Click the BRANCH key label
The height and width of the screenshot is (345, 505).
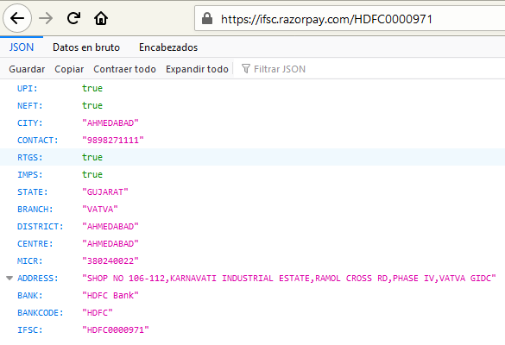[x=35, y=210]
